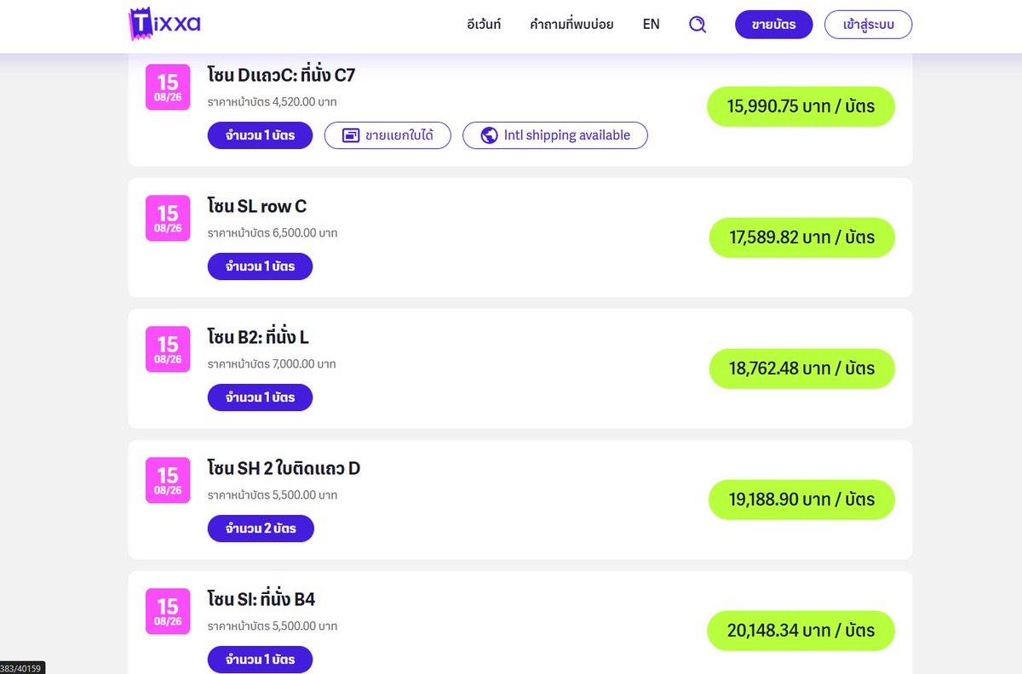The width and height of the screenshot is (1022, 674).
Task: Click face value ราคาหน้าบัตร 7,000.00 บาท
Action: pos(272,364)
